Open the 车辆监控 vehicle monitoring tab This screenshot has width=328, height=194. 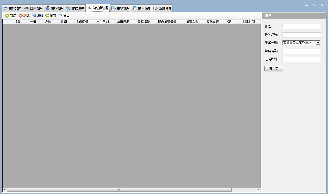[x=12, y=8]
